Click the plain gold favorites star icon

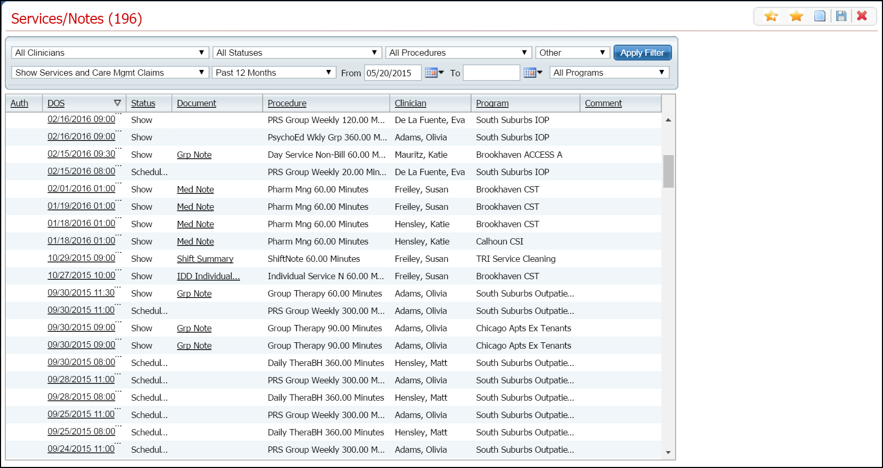[796, 16]
